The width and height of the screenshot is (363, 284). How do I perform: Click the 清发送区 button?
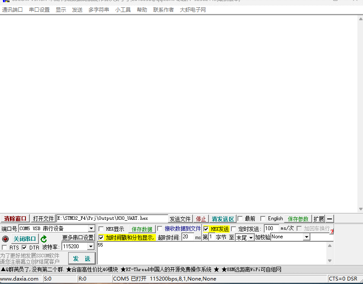(223, 218)
